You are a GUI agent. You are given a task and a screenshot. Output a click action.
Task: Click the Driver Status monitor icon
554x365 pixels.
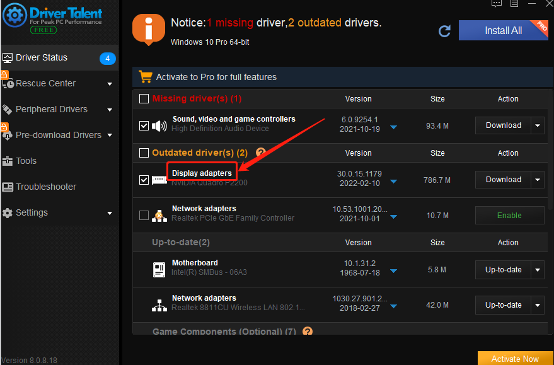(x=8, y=57)
